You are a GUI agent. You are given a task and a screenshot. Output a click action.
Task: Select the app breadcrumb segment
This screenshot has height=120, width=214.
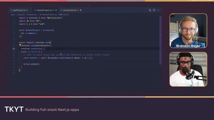13,15
